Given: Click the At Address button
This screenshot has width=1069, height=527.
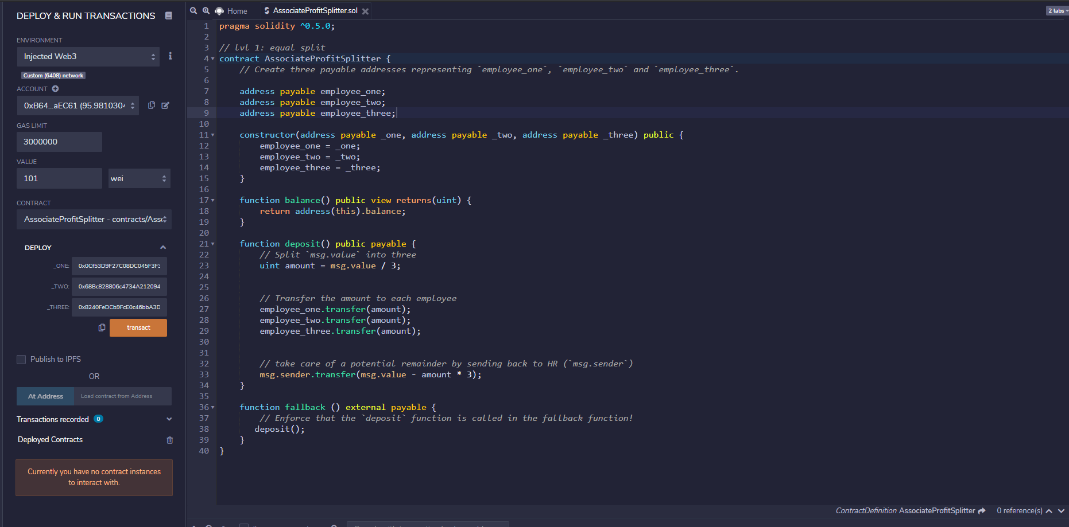Looking at the screenshot, I should pos(45,396).
